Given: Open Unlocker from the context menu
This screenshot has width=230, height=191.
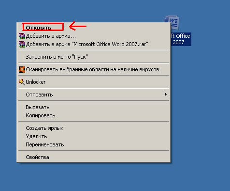Looking at the screenshot, I should tap(93, 82).
